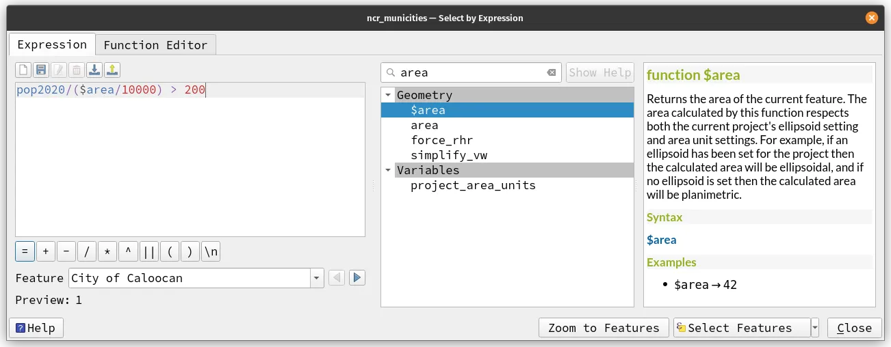Insert the division operator

[86, 251]
